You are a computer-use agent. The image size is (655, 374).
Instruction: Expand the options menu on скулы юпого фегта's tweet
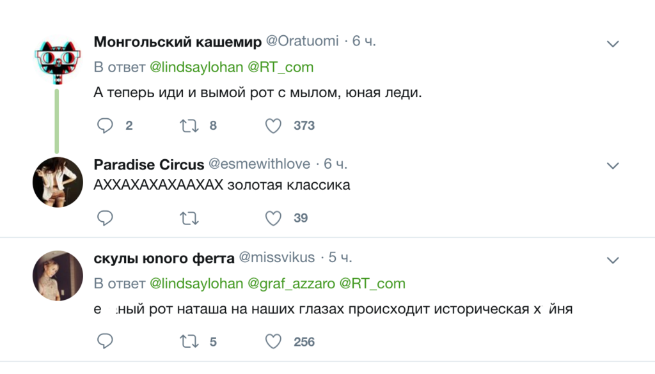tap(612, 259)
